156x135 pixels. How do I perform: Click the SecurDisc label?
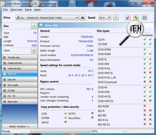[x=74, y=118]
